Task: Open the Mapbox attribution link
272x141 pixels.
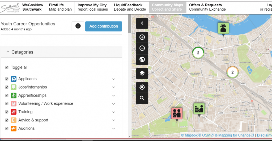Action: point(189,135)
